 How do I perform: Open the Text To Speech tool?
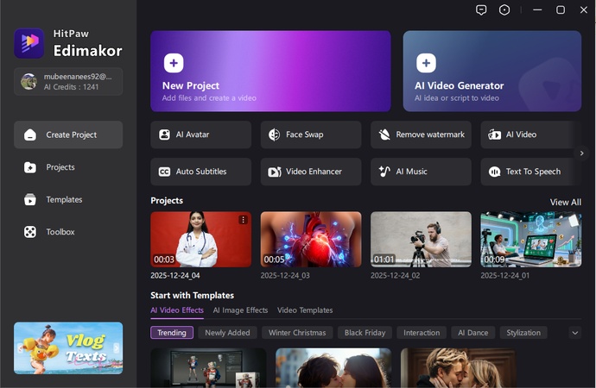[x=530, y=172]
